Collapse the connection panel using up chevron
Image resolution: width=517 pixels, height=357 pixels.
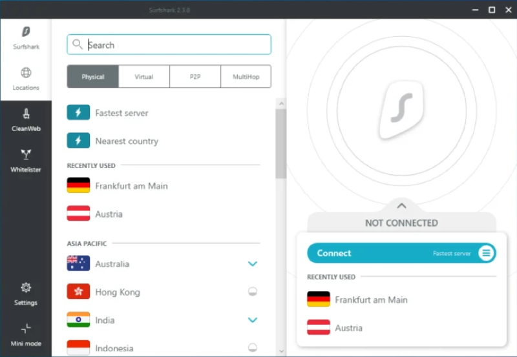(401, 206)
